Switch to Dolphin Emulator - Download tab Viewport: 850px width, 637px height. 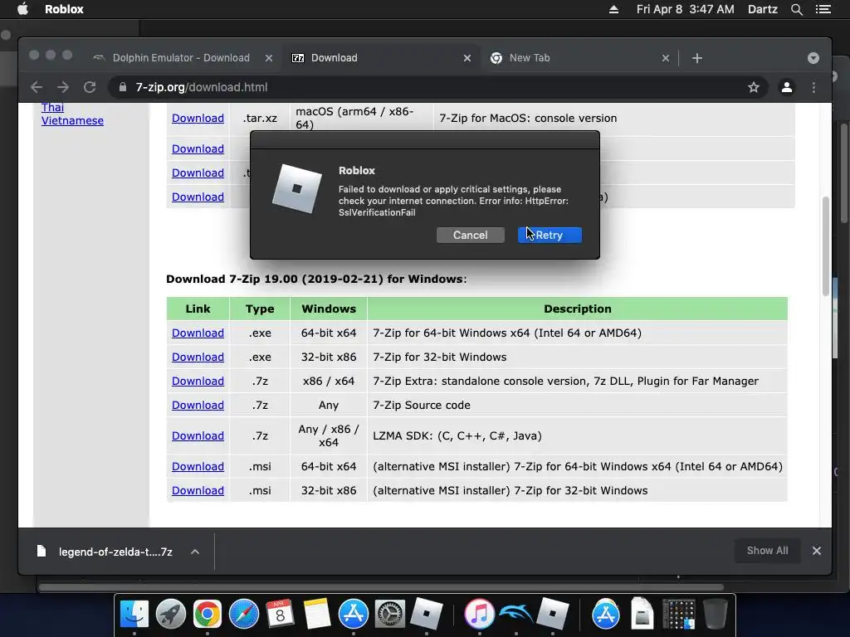pos(181,58)
